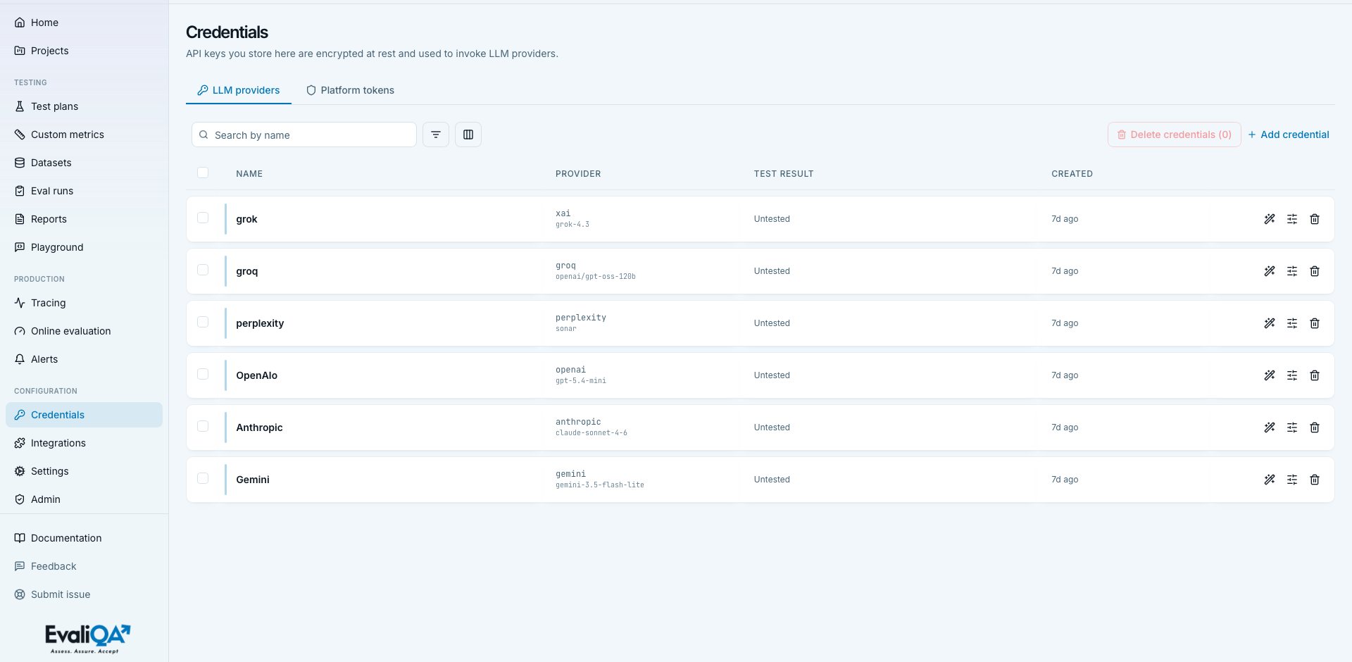The height and width of the screenshot is (662, 1352).
Task: Open Reports in sidebar
Action: pyautogui.click(x=84, y=219)
